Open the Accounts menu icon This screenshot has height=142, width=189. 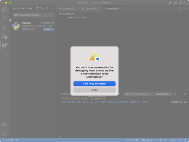5,125
